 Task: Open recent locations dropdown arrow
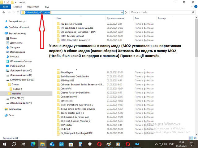click(14, 12)
